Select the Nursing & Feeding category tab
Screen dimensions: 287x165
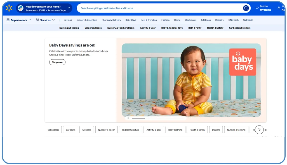[69, 28]
